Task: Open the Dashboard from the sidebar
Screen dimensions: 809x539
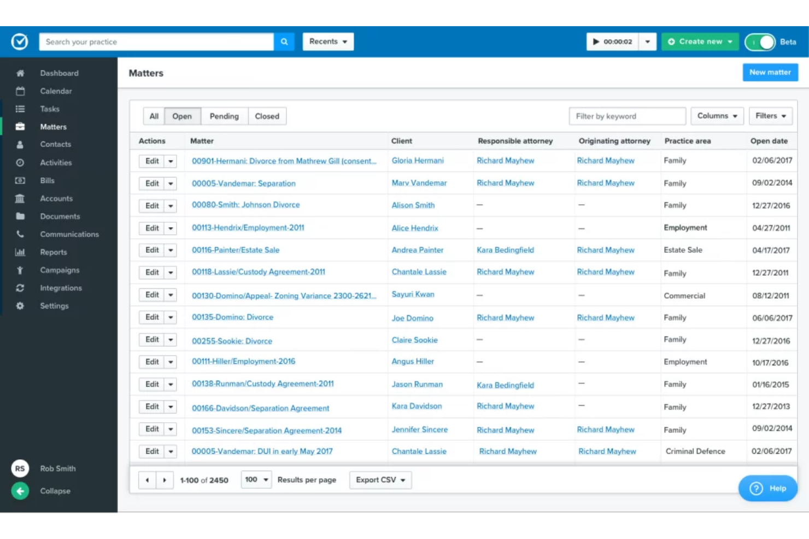Action: (20, 73)
